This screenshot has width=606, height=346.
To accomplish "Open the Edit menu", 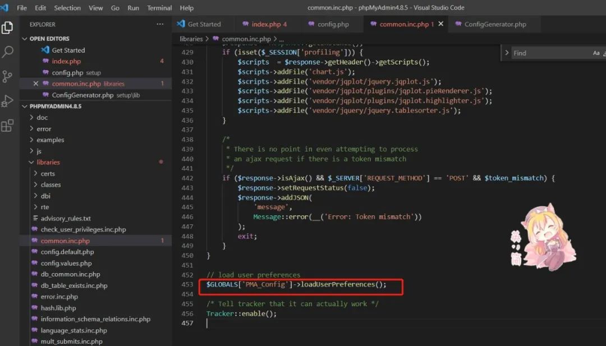I will point(40,8).
